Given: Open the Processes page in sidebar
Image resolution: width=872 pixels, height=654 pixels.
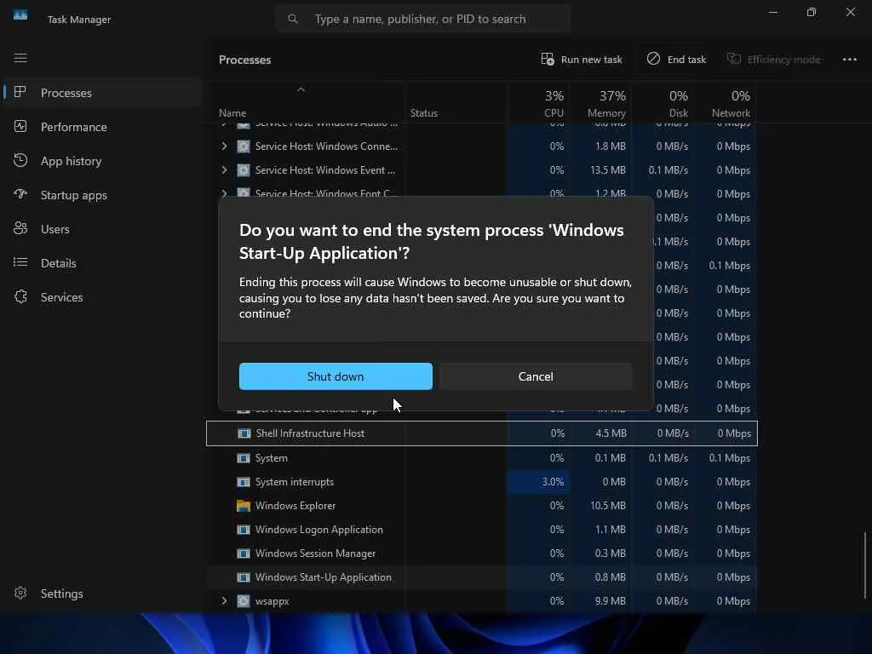Looking at the screenshot, I should pyautogui.click(x=102, y=93).
